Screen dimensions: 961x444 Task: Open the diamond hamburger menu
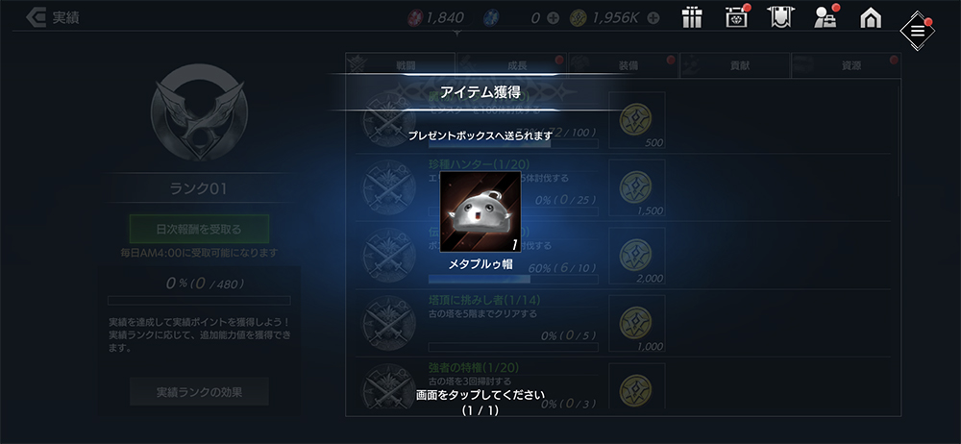tap(918, 31)
